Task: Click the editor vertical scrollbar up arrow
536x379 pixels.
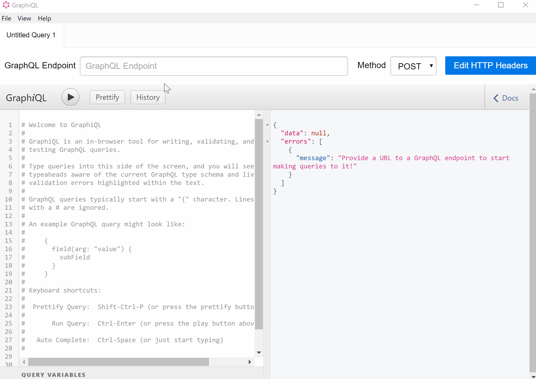Action: (x=259, y=115)
